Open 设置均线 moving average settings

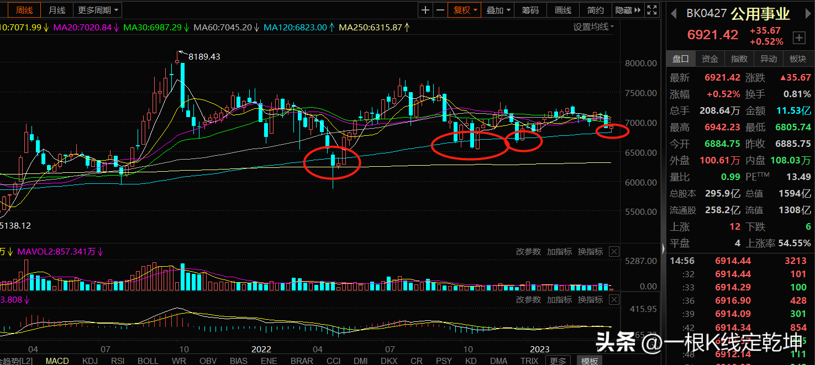[x=593, y=27]
